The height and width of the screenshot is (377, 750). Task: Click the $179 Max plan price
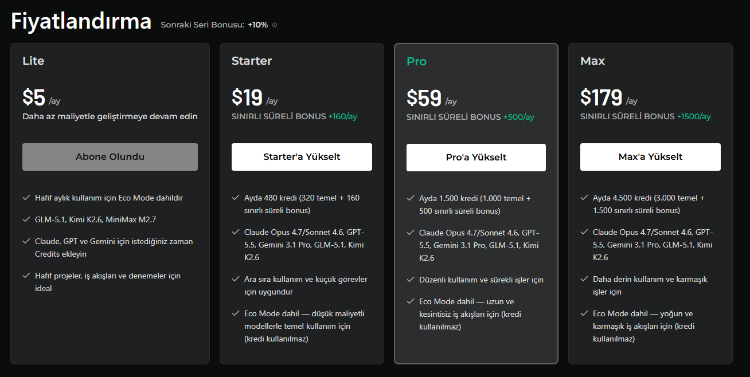(601, 97)
